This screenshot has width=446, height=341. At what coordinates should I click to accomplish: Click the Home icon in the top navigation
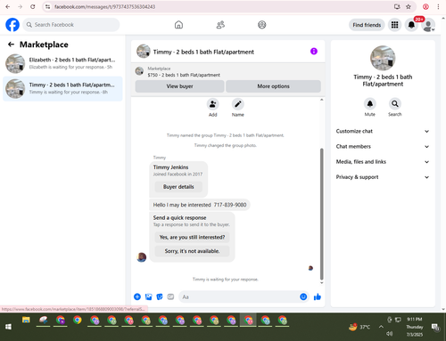click(x=178, y=25)
